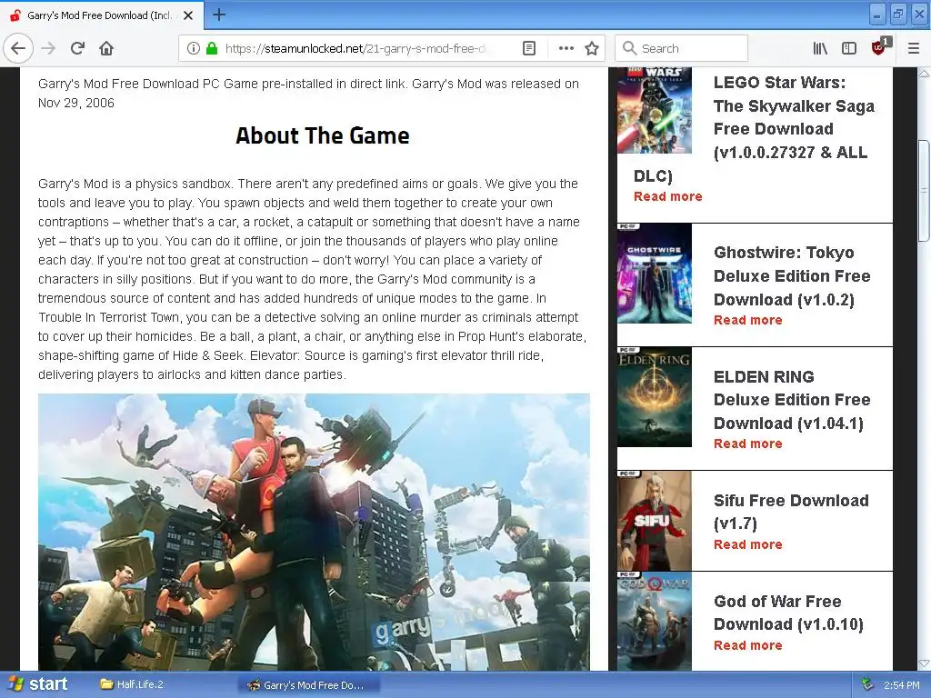The width and height of the screenshot is (931, 698).
Task: Click the scrollbar down arrow
Action: [x=924, y=663]
